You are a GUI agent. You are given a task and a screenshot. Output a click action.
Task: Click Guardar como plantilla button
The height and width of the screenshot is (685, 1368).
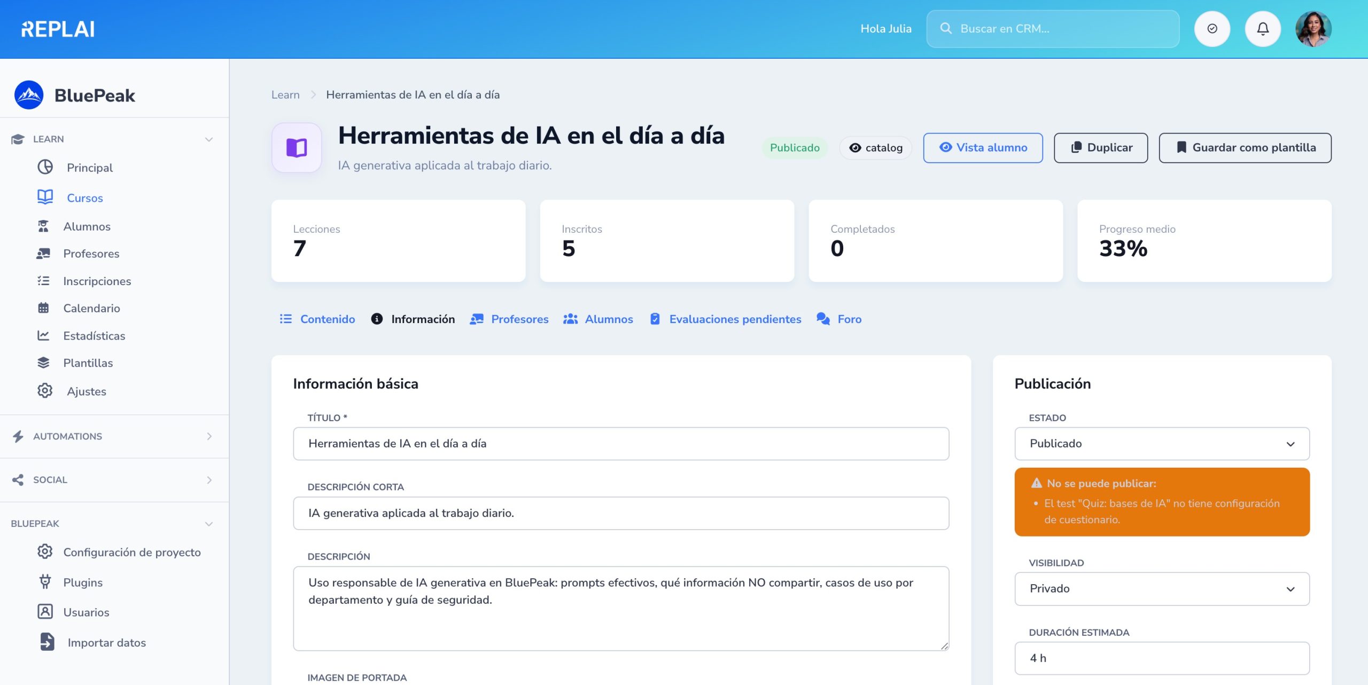tap(1245, 148)
